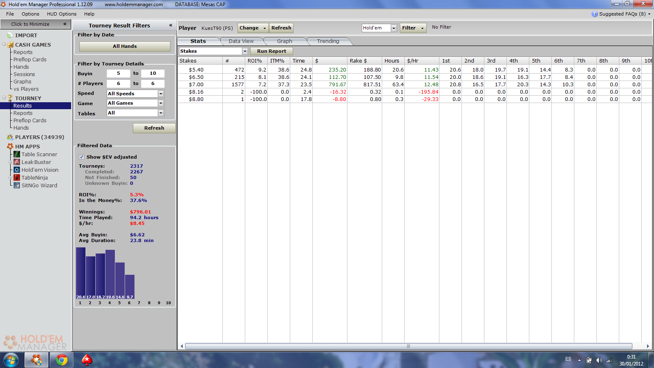Open the File menu
The width and height of the screenshot is (654, 368).
[x=10, y=14]
